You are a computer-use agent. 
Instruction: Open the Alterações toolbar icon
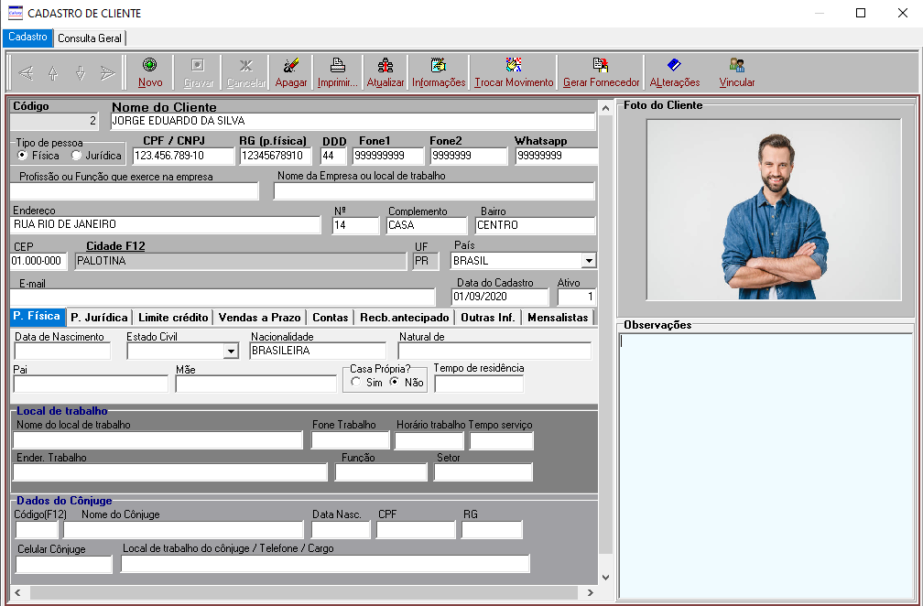pyautogui.click(x=674, y=65)
